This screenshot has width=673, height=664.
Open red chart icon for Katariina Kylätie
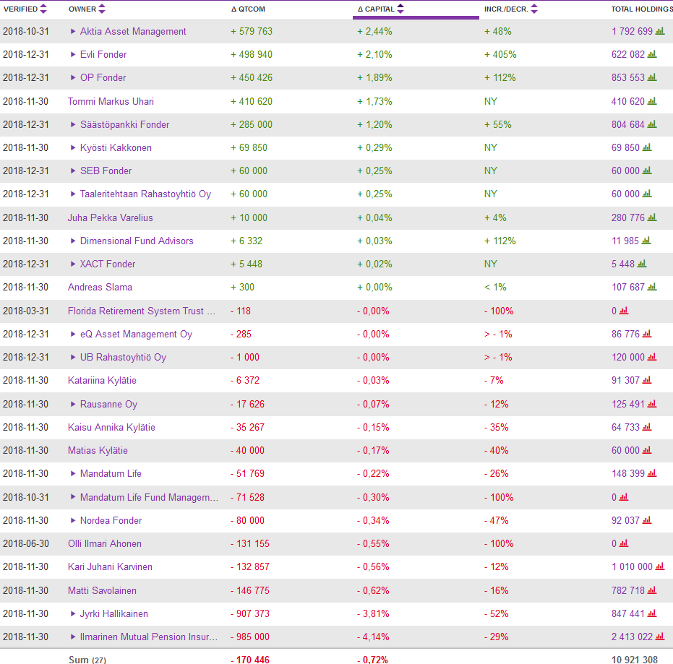[x=647, y=379]
